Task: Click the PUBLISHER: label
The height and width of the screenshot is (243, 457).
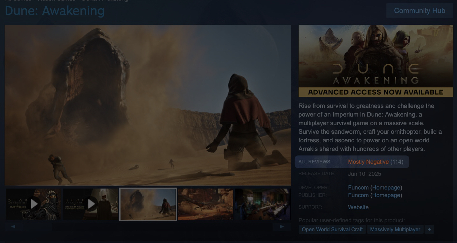Action: pos(313,195)
